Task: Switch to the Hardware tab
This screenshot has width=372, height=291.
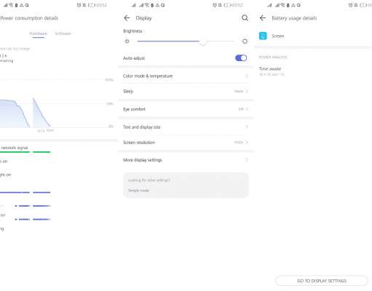Action: (39, 33)
